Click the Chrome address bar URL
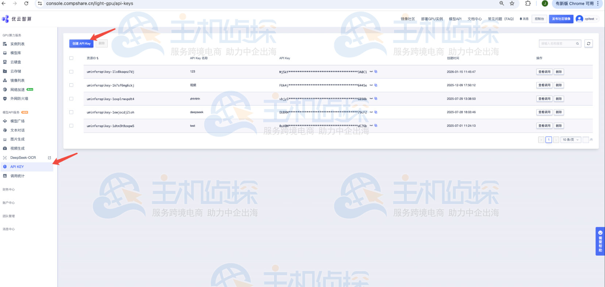Image resolution: width=605 pixels, height=287 pixels. pyautogui.click(x=89, y=3)
